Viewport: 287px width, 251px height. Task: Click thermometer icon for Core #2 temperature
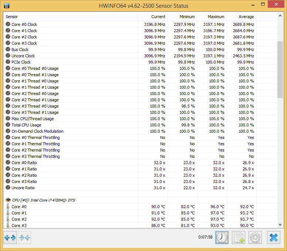coord(8,219)
